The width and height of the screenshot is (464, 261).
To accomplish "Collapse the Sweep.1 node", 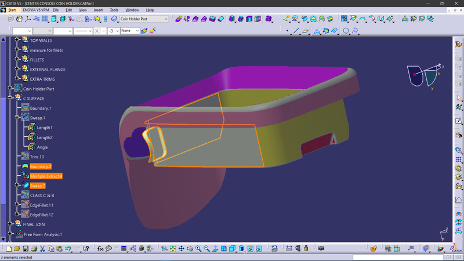I will tap(17, 117).
